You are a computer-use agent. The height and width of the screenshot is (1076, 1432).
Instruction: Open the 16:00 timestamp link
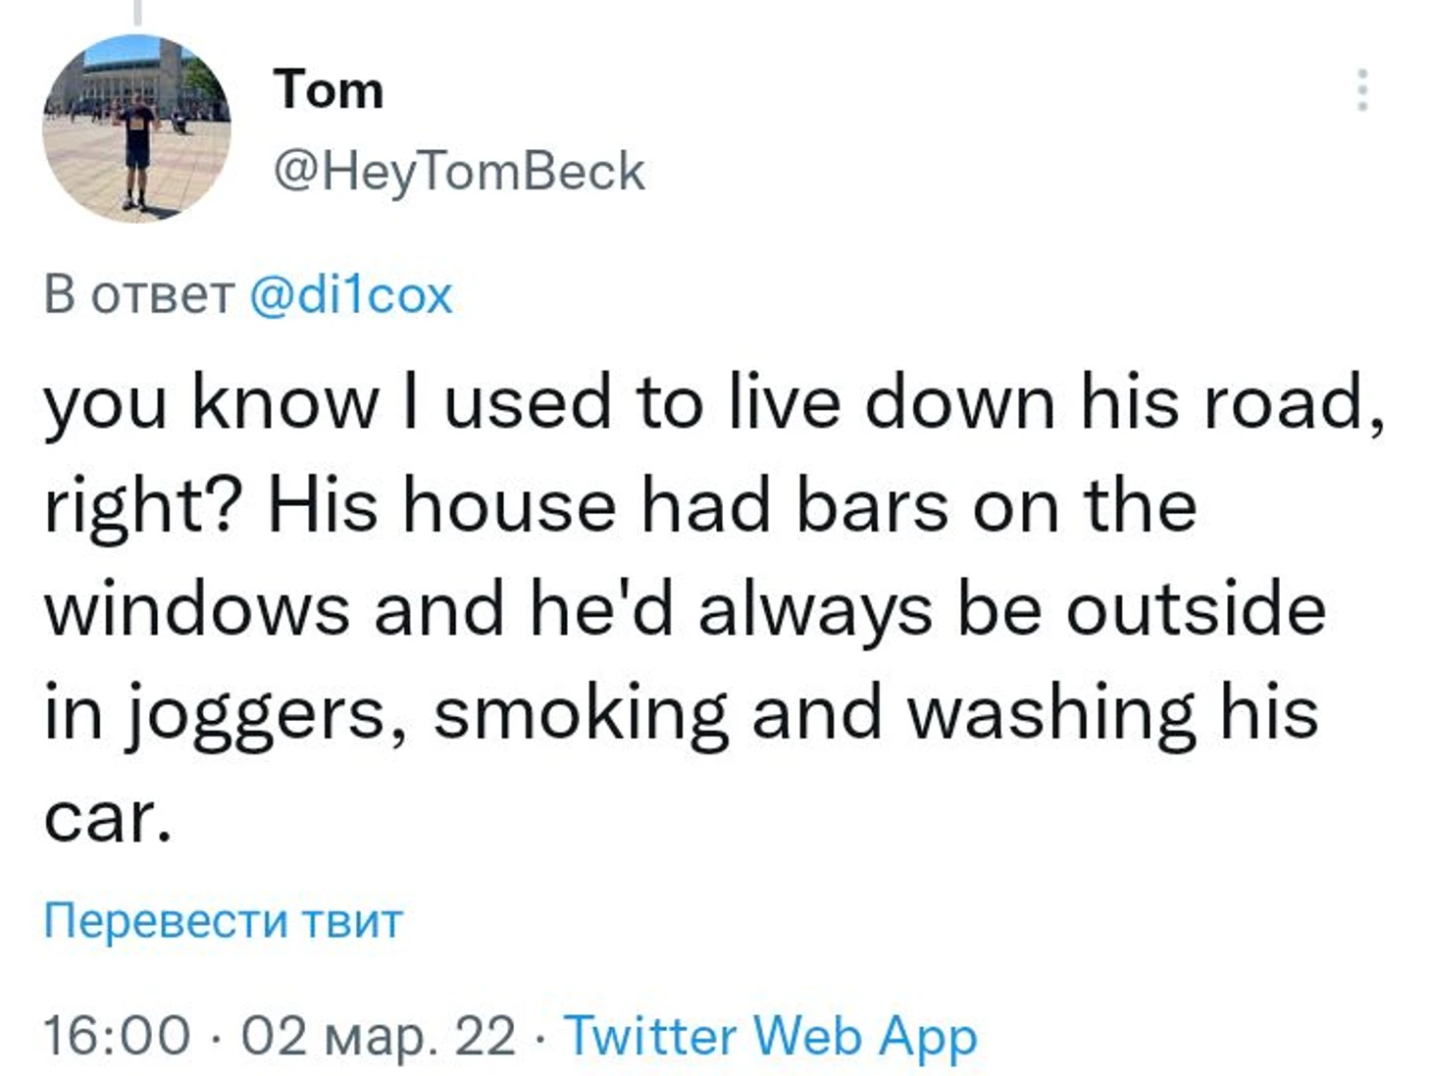pyautogui.click(x=117, y=1036)
